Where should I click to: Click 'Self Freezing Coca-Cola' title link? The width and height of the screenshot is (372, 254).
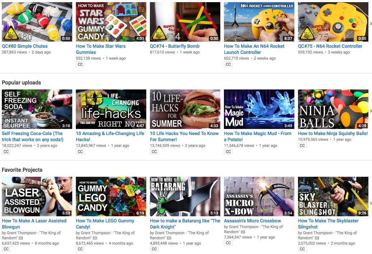(33, 137)
